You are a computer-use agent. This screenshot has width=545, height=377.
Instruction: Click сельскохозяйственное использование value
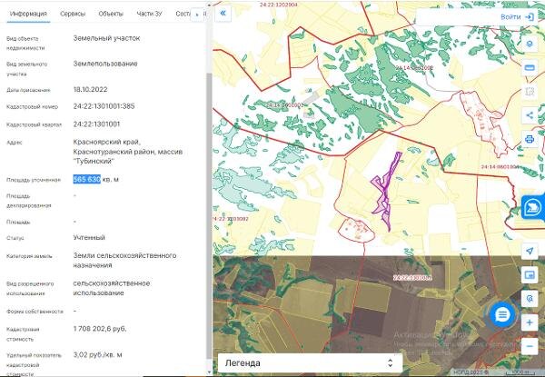[x=112, y=288]
